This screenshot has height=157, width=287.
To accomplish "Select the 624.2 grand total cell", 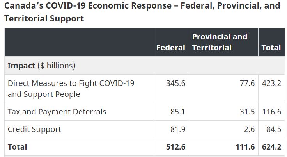I will [x=271, y=147].
